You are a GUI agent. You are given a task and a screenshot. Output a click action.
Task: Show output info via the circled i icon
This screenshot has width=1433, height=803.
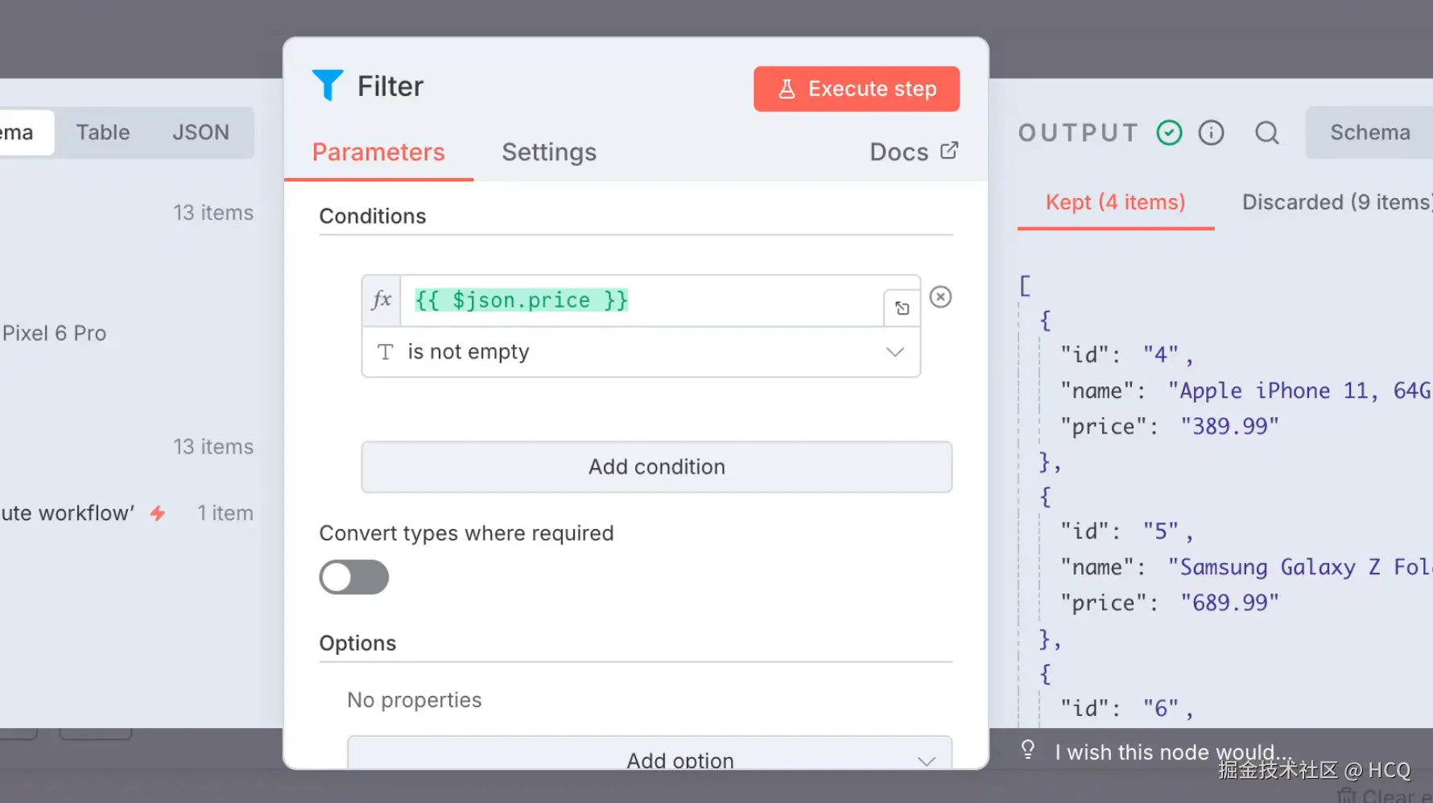[1211, 133]
